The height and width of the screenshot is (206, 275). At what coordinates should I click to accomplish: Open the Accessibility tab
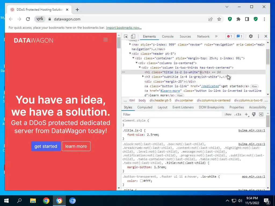coord(258,107)
